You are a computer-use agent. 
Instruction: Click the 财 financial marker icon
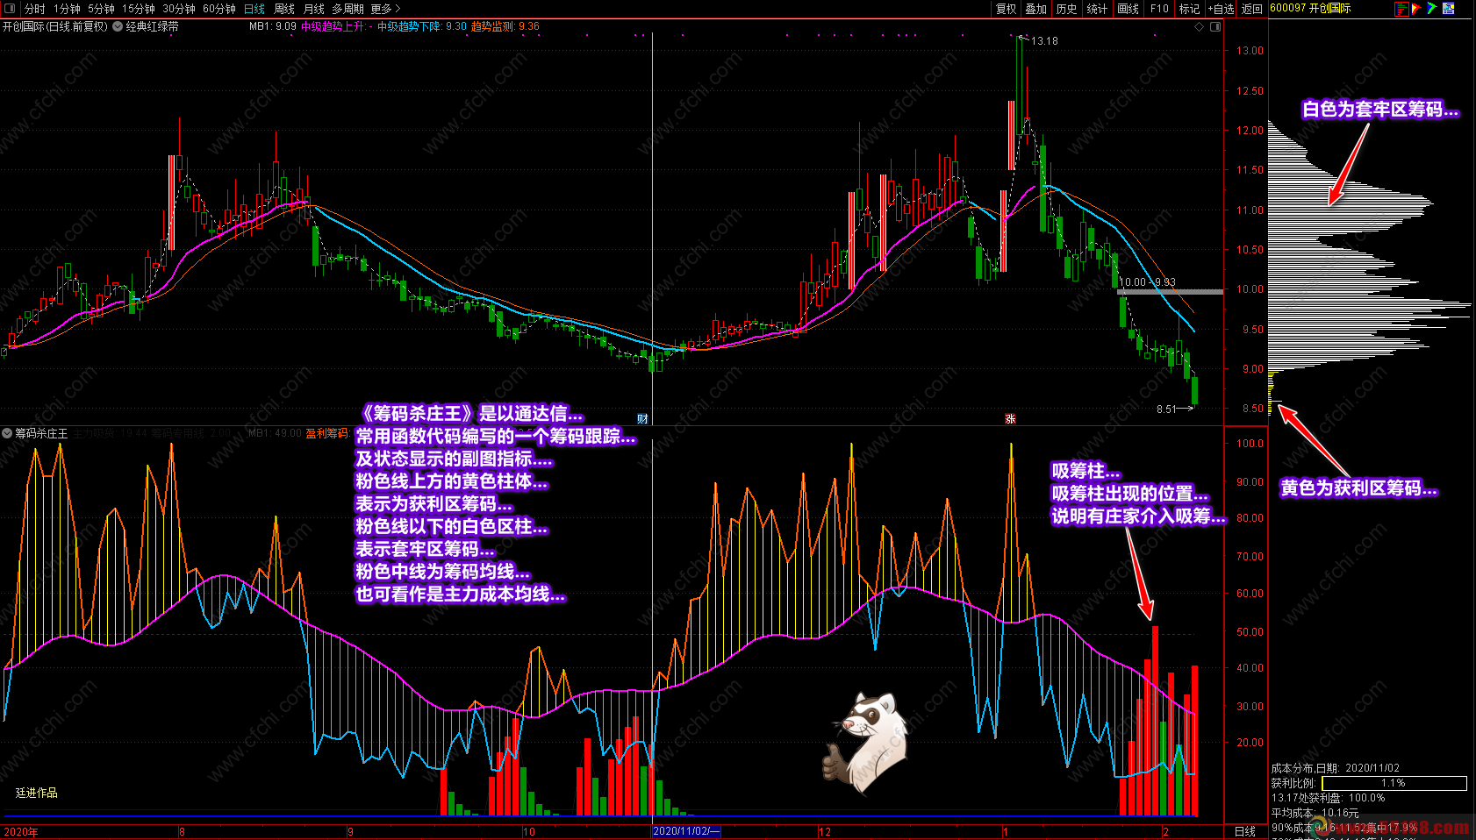pos(642,419)
